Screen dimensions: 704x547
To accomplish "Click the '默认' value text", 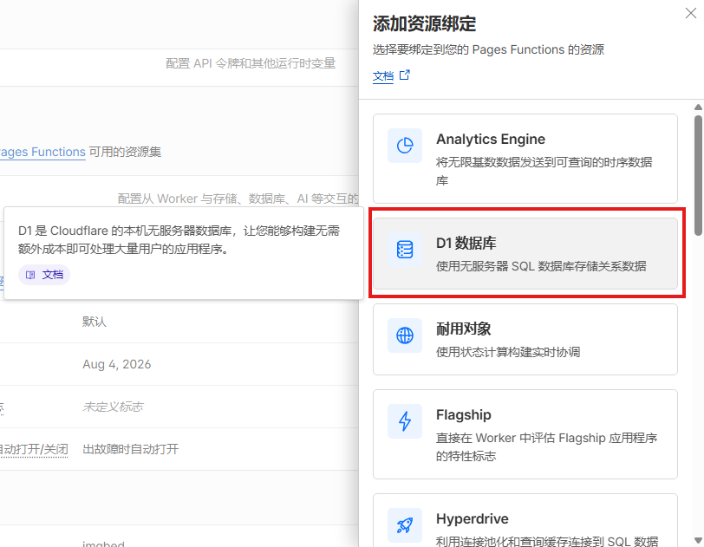I will pos(95,322).
